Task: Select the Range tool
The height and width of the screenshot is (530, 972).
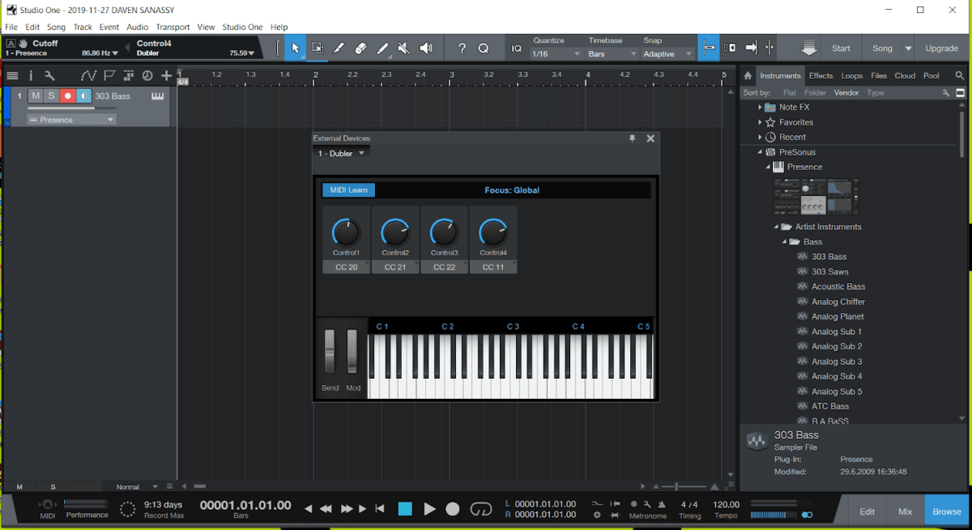Action: tap(318, 49)
